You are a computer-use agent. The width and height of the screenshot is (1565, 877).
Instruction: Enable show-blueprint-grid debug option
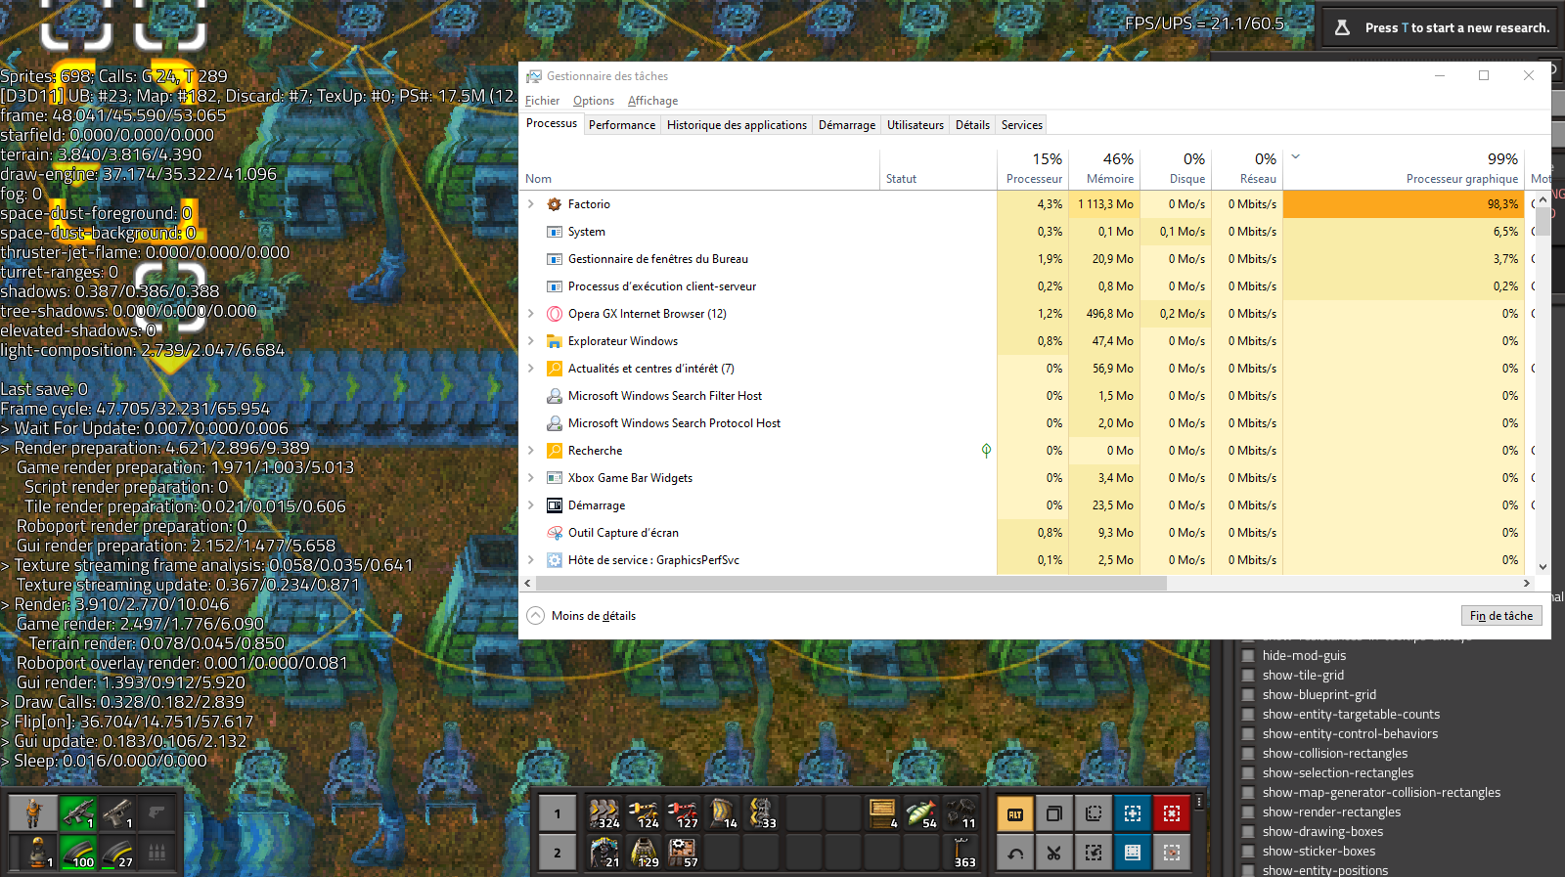(x=1248, y=694)
